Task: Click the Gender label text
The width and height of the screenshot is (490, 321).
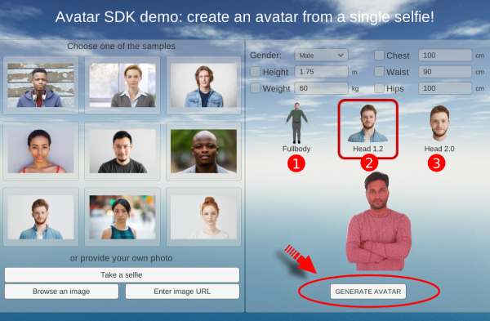Action: 265,56
